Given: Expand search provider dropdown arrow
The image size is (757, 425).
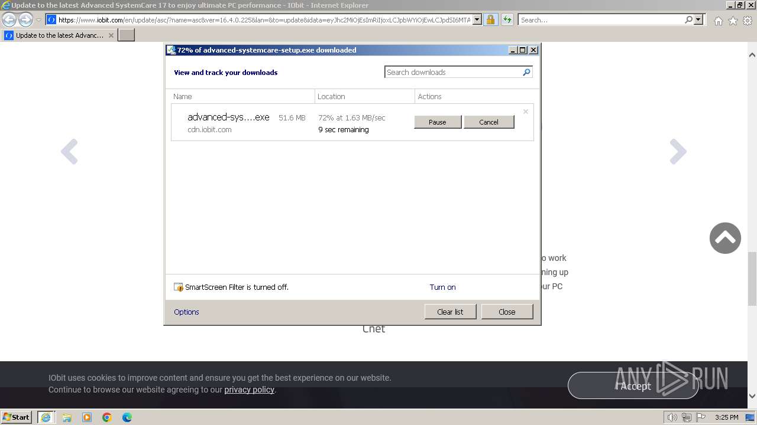Looking at the screenshot, I should [698, 19].
